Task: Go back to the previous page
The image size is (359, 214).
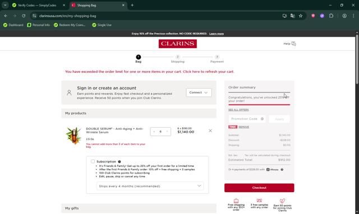Action: pos(6,16)
